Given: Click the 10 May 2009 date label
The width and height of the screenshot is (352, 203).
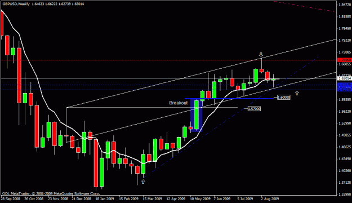Looking at the screenshot, I should tap(200, 199).
